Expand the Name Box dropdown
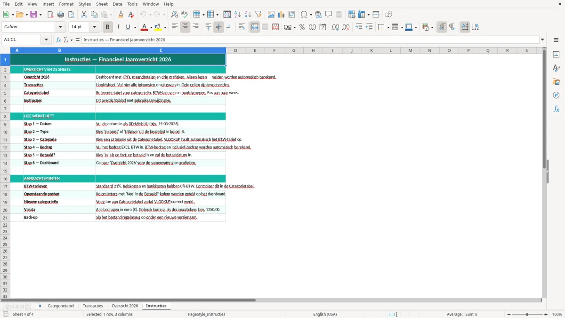 pos(46,40)
